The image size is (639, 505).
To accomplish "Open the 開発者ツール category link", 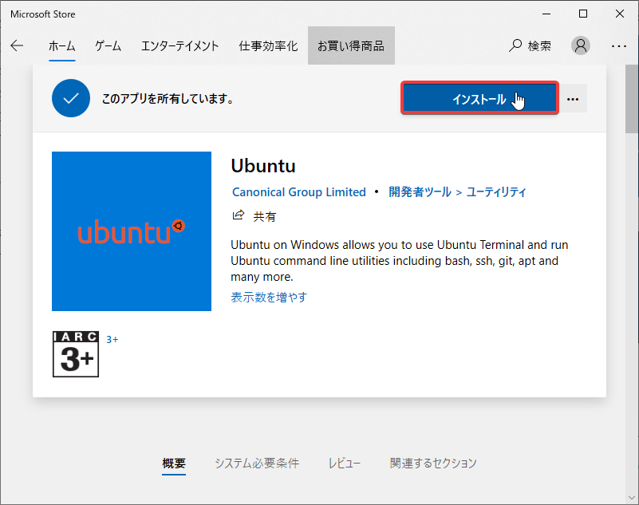I will [420, 192].
